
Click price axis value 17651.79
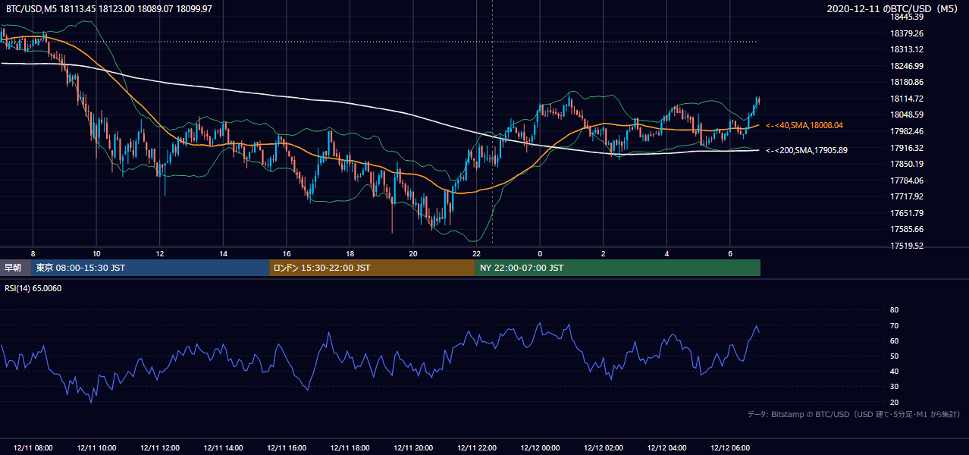click(907, 213)
